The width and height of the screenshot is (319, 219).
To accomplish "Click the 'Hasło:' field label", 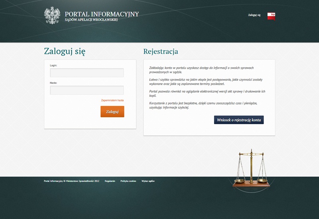I will click(x=53, y=83).
